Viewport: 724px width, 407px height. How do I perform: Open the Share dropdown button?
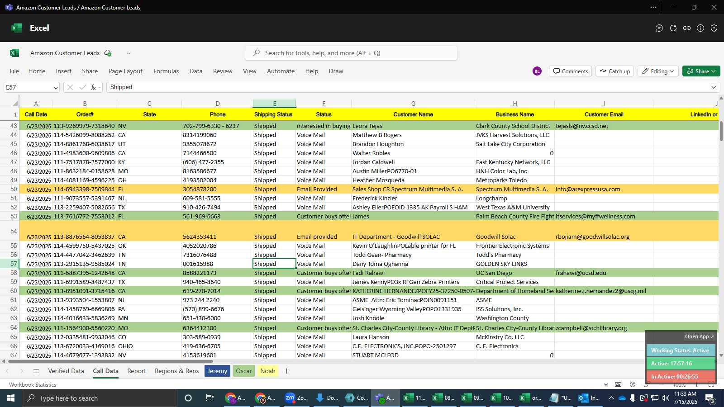tap(701, 71)
